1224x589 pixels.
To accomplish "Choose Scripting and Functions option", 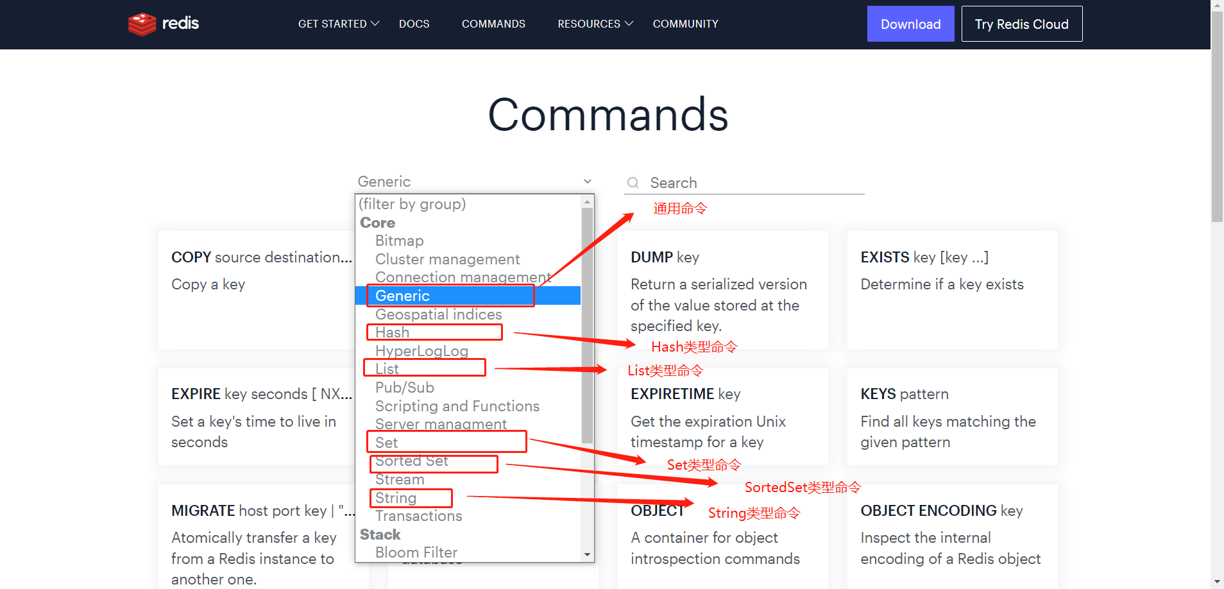I will (x=468, y=406).
